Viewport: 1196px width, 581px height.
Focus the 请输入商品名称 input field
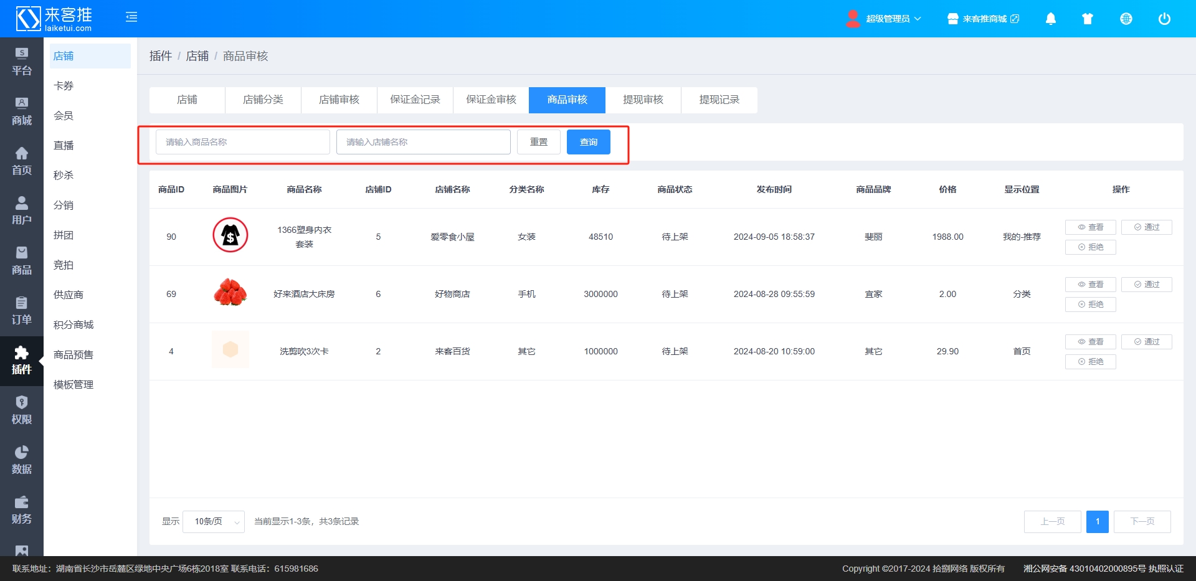pyautogui.click(x=243, y=142)
